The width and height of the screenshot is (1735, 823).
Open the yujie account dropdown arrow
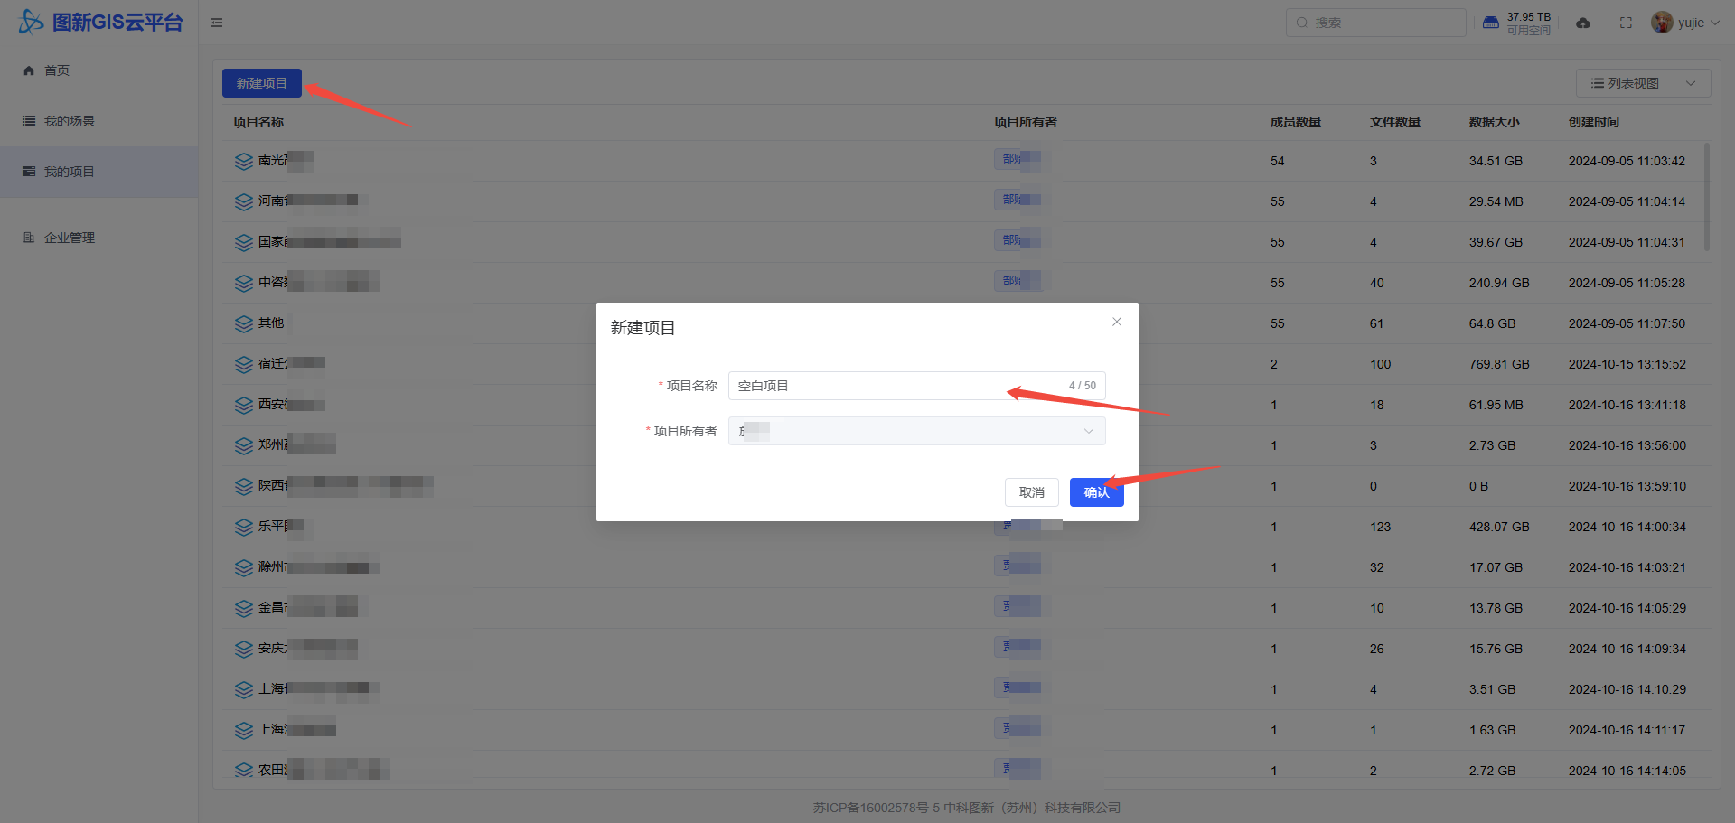pyautogui.click(x=1715, y=23)
